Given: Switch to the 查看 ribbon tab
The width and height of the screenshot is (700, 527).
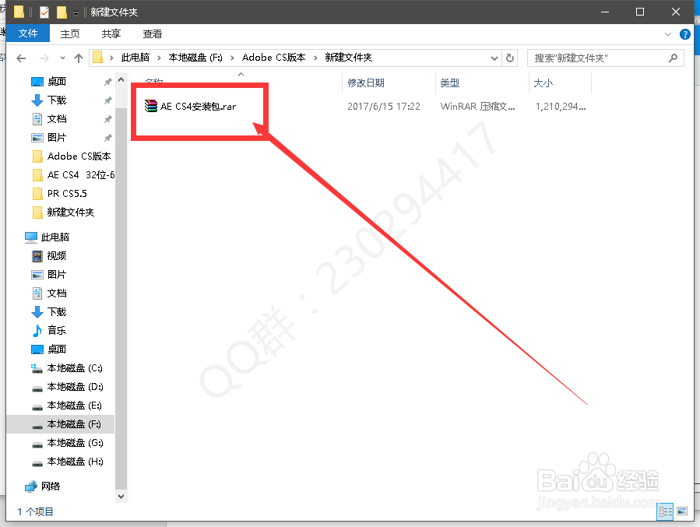Looking at the screenshot, I should coord(153,34).
